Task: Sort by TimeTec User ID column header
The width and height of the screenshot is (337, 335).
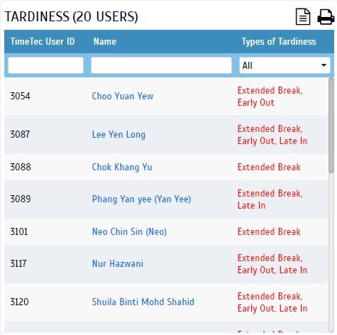Action: coord(43,42)
